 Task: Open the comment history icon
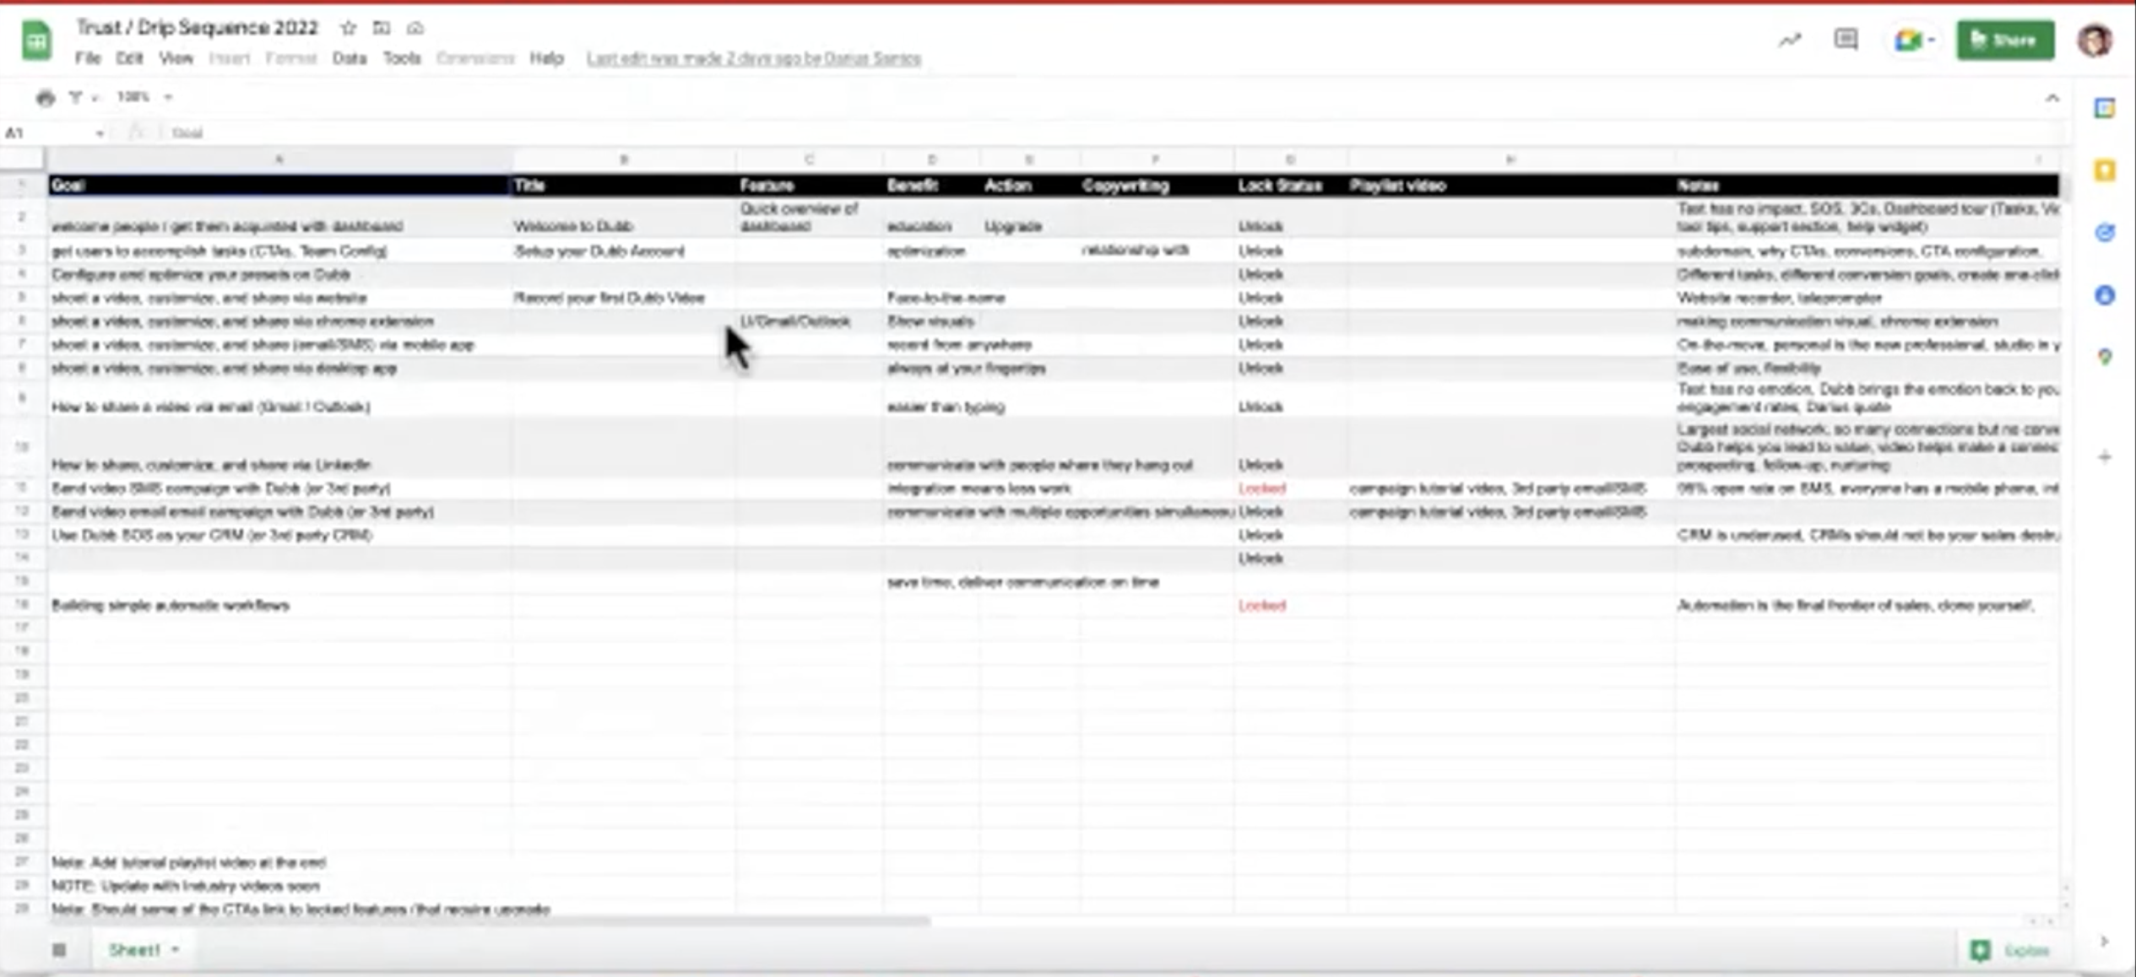pos(1846,40)
